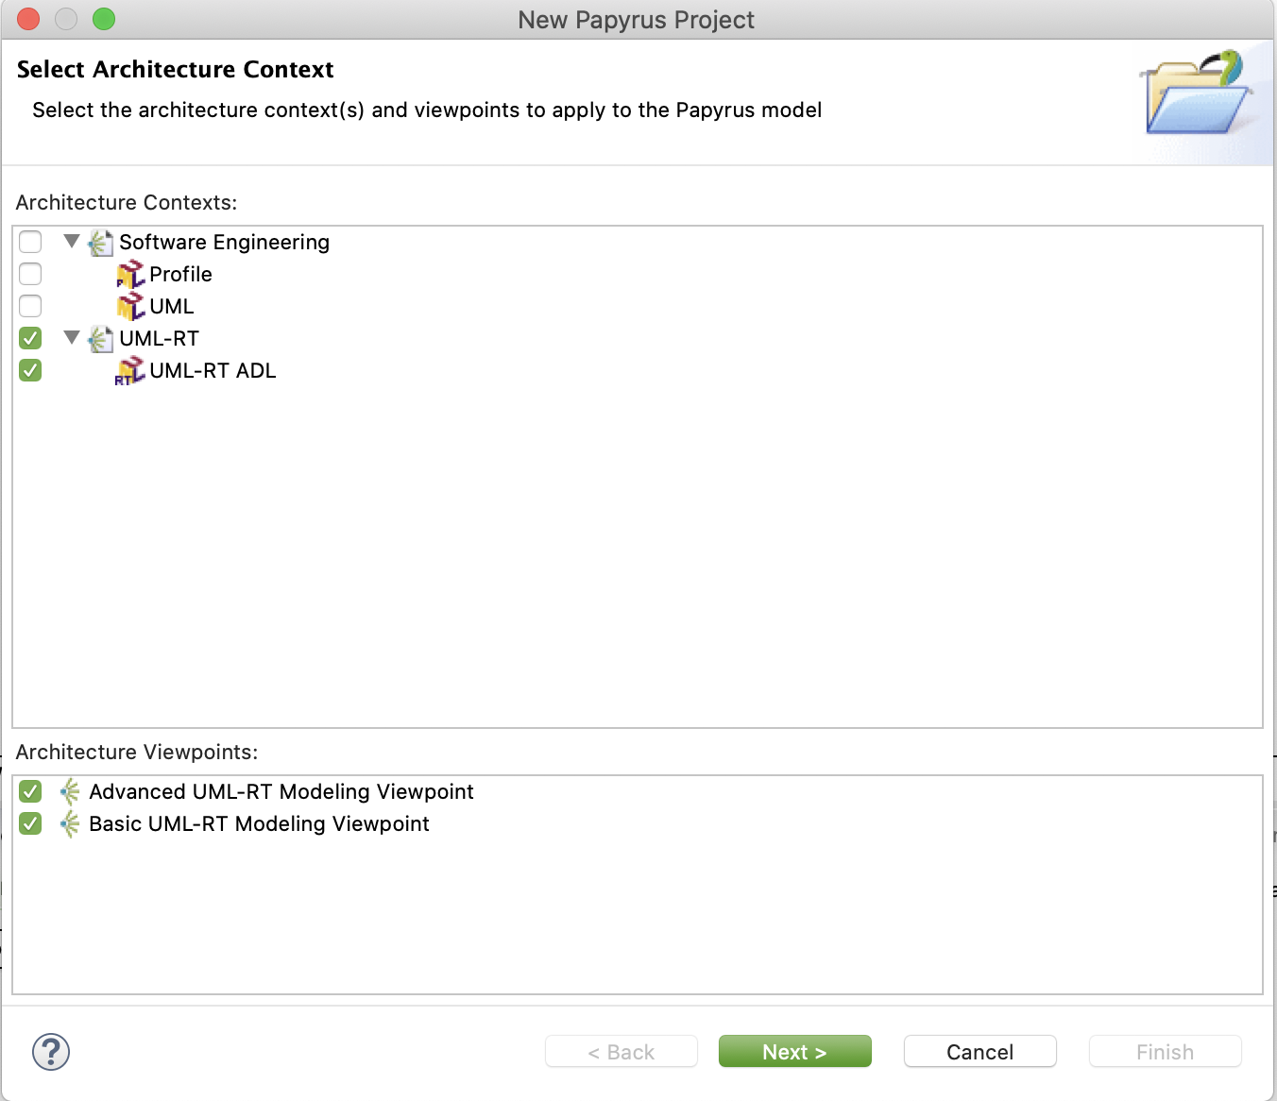This screenshot has width=1277, height=1101.
Task: Select the Profile tree row text
Action: [181, 275]
